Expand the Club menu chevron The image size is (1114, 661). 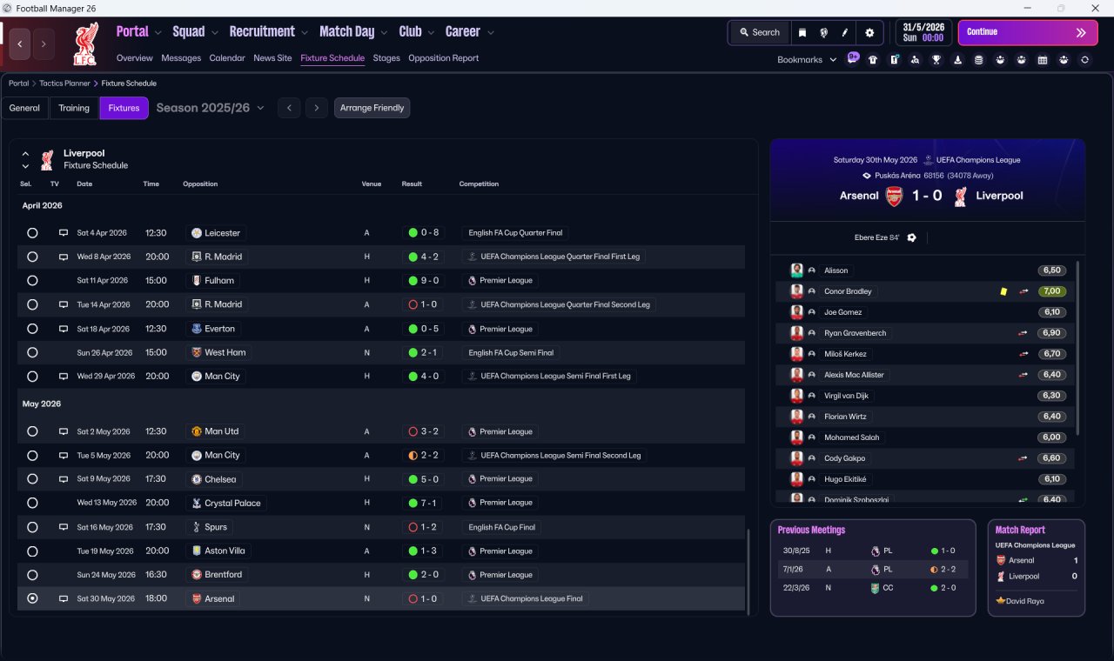coord(431,33)
